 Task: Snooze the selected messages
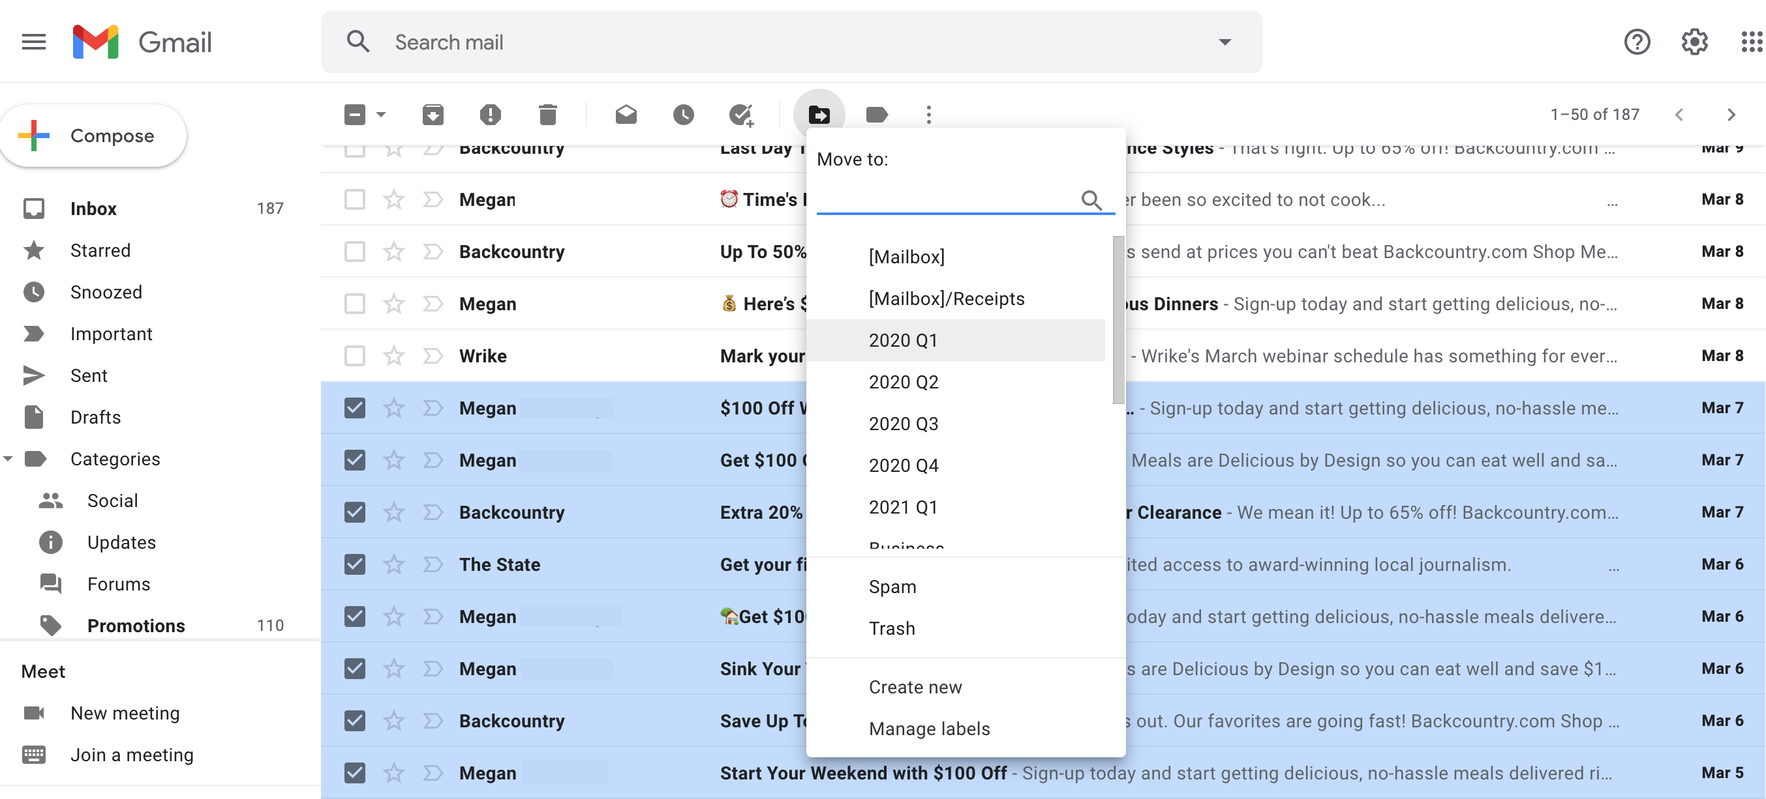[x=684, y=114]
